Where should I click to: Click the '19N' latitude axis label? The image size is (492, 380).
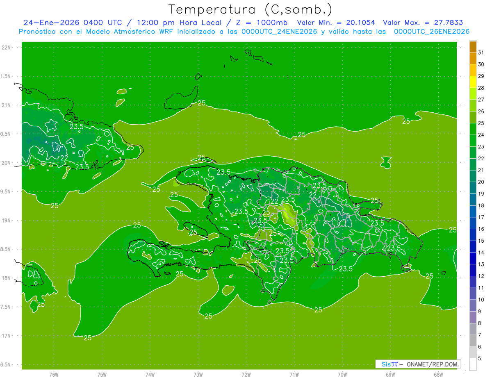(x=7, y=221)
